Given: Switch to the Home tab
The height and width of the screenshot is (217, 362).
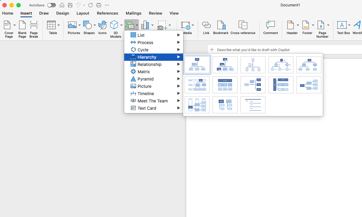Looking at the screenshot, I should pyautogui.click(x=8, y=13).
